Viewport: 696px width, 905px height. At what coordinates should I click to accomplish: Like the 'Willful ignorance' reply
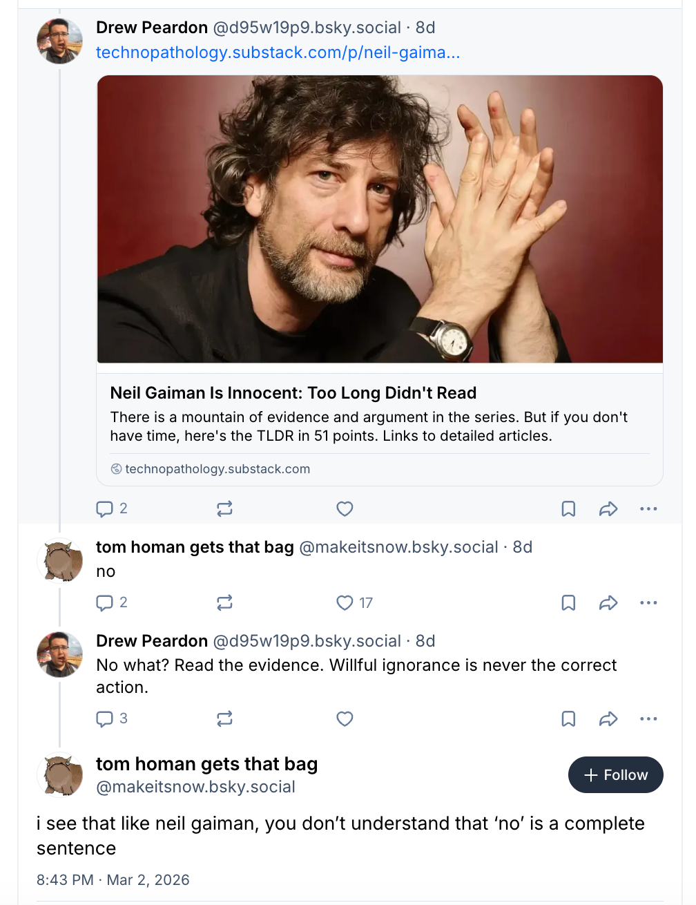coord(345,719)
